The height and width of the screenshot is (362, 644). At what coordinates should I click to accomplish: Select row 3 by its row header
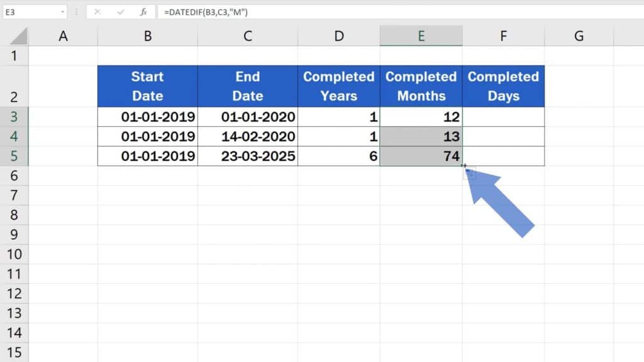coord(14,117)
